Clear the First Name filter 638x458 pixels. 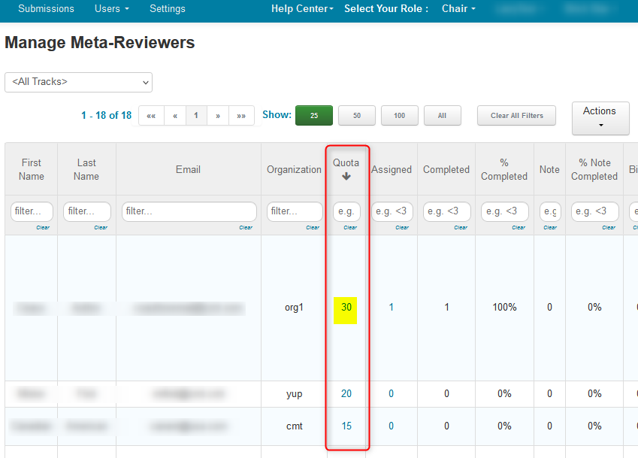(43, 228)
